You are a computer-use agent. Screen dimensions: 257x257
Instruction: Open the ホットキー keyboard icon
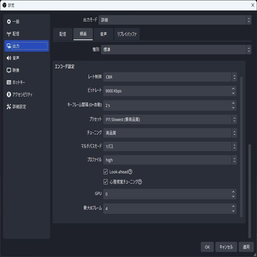pos(9,82)
